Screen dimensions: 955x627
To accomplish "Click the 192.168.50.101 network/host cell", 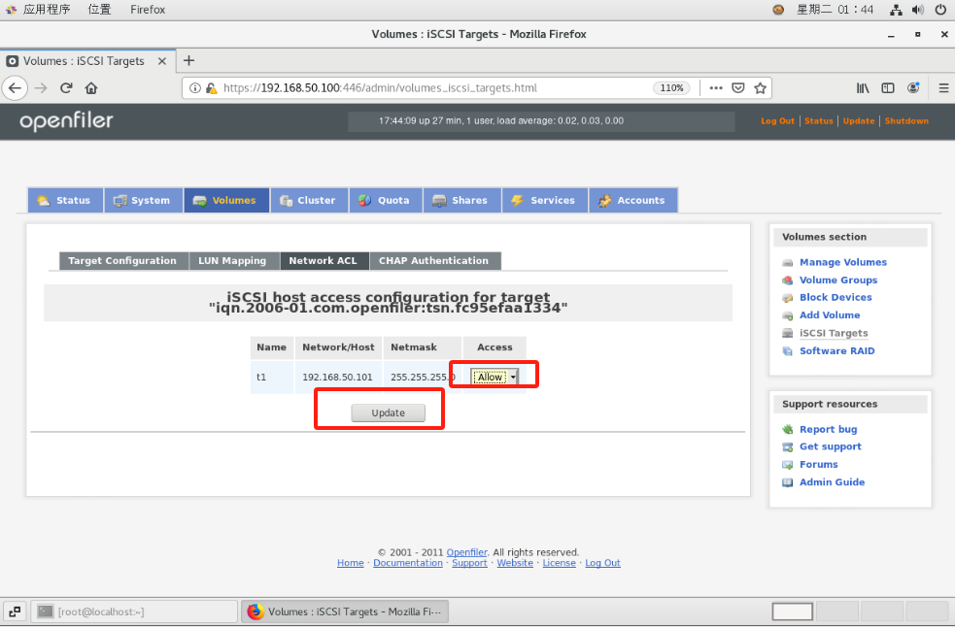I will 337,378.
